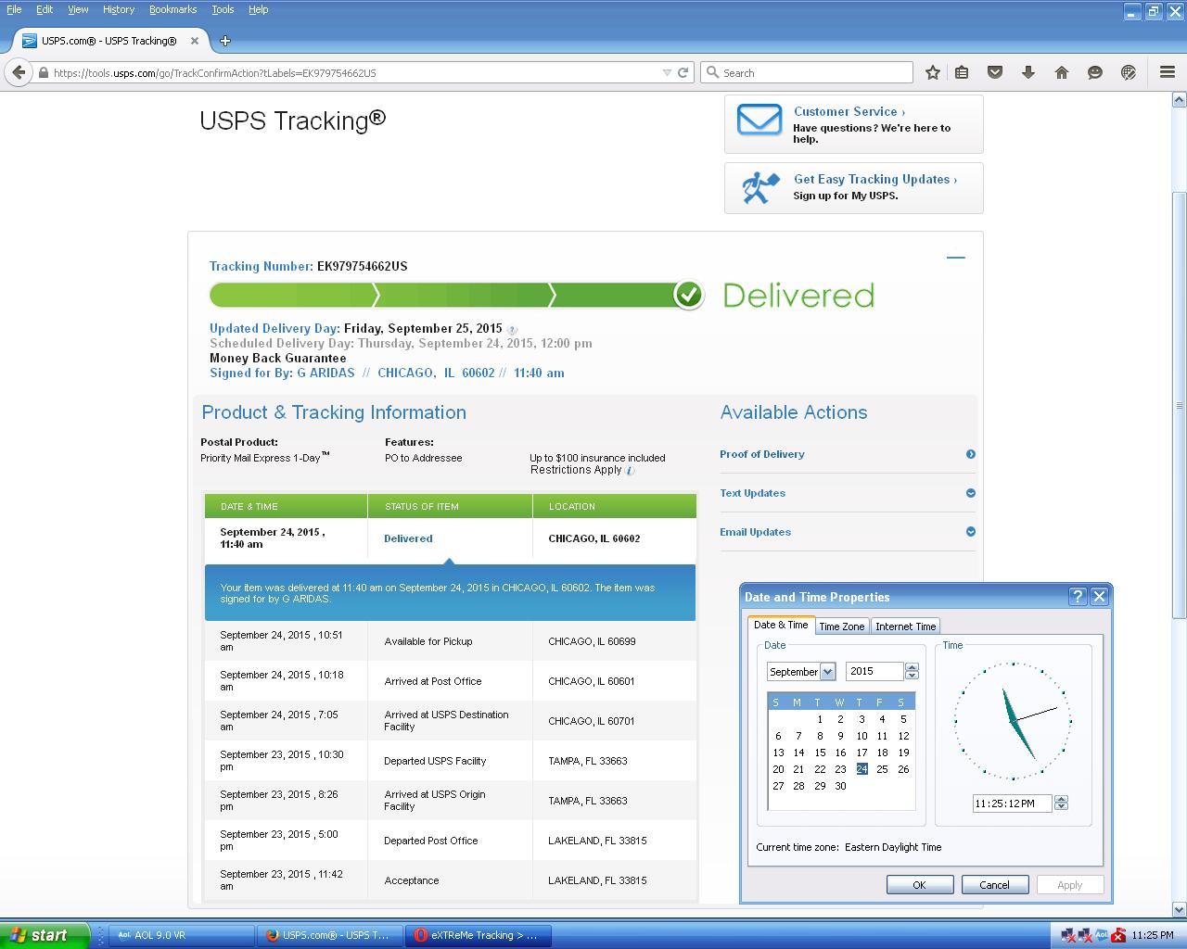This screenshot has height=949, width=1187.
Task: Click the globe icon in the toolbar
Action: [x=1129, y=72]
